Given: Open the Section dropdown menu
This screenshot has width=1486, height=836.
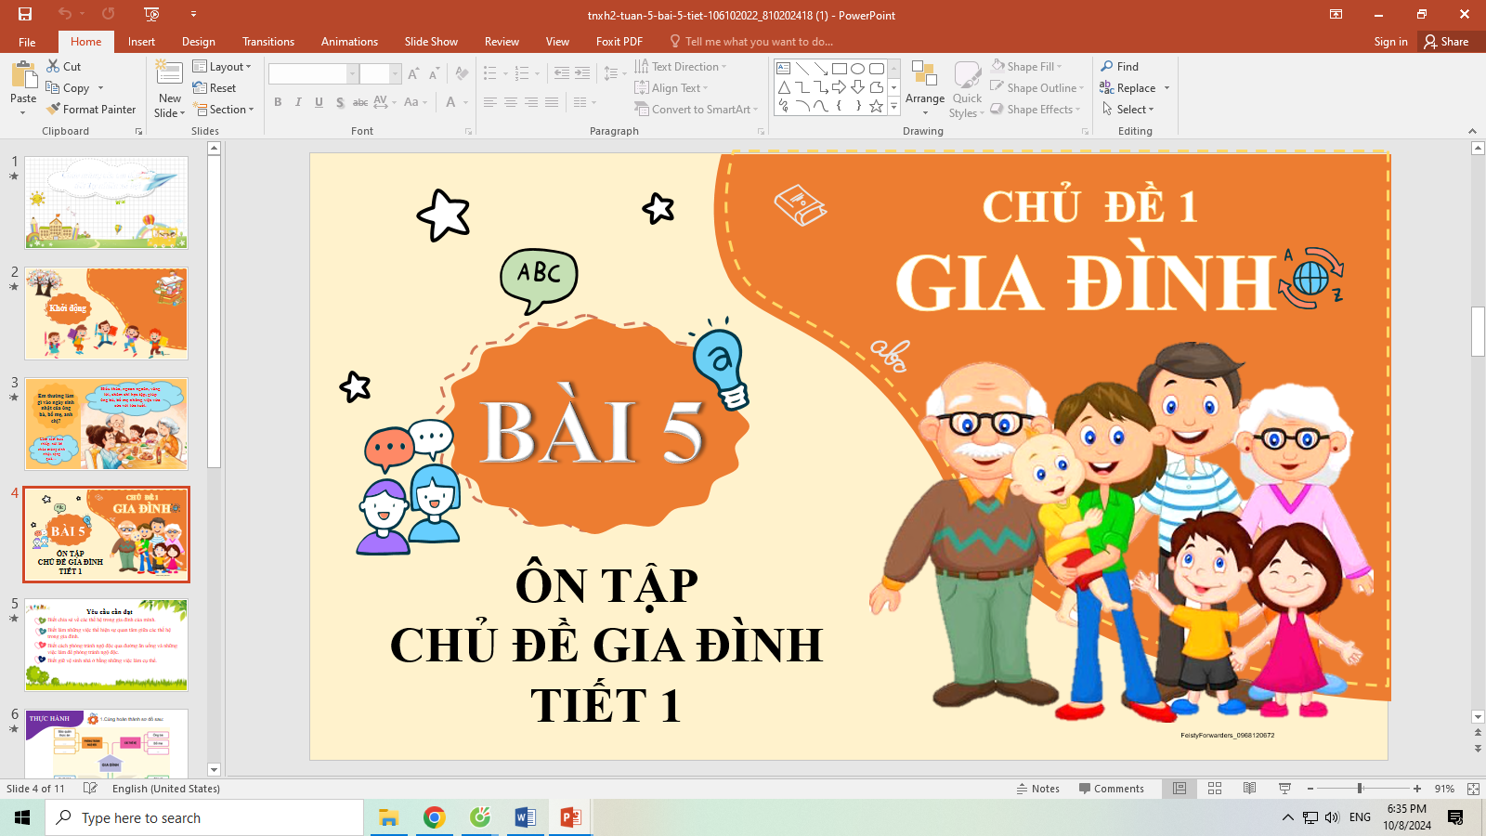Looking at the screenshot, I should pos(223,110).
